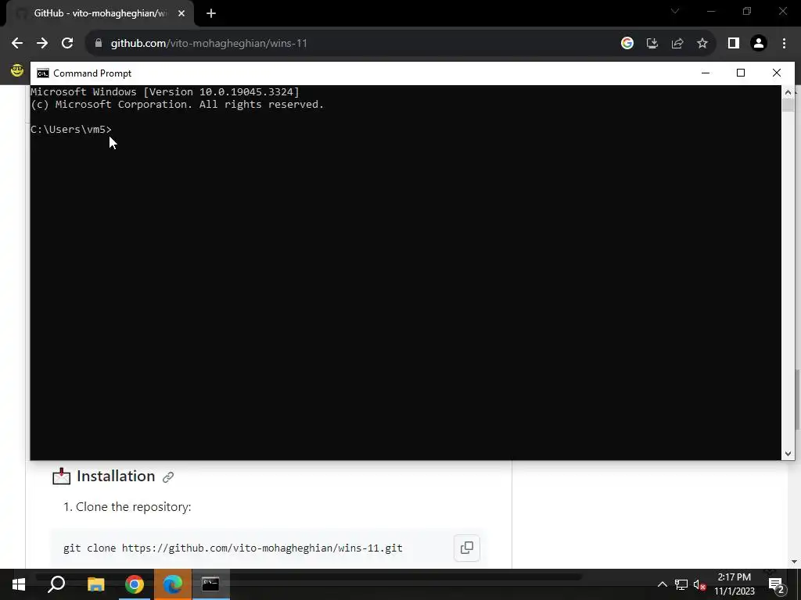Show hidden system tray icons

click(x=662, y=584)
